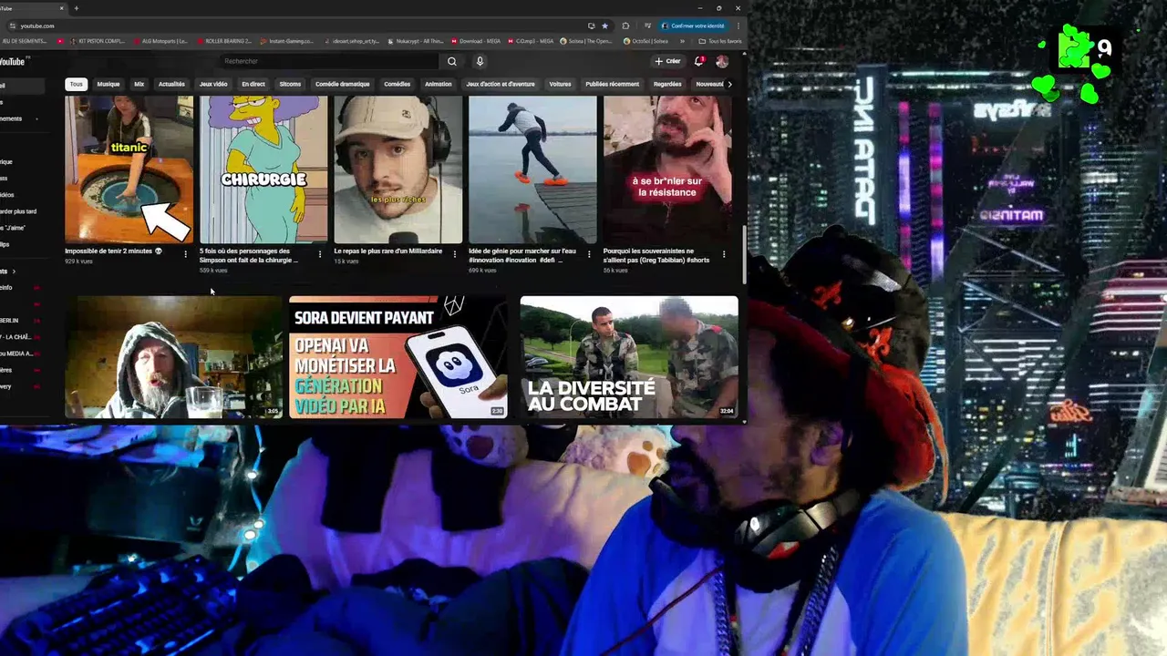Click the search magnifier button on YouTube
This screenshot has height=656, width=1167.
[x=451, y=61]
